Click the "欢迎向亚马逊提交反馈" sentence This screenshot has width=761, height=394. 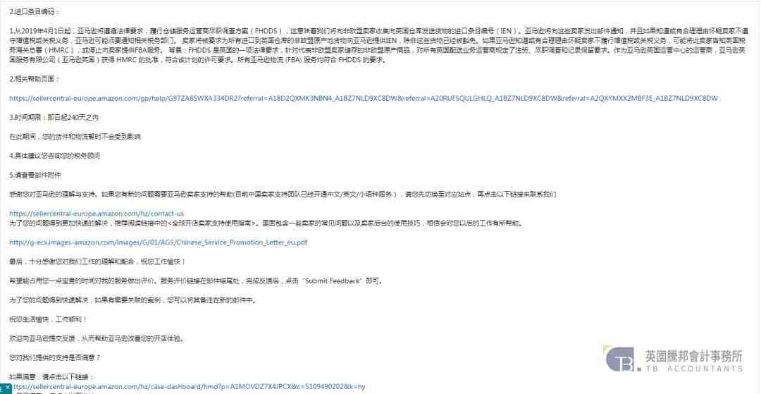[x=97, y=338]
